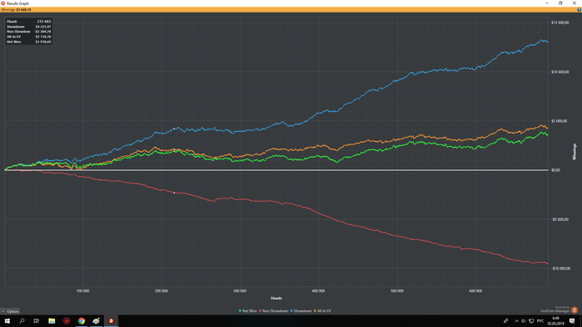Switch the keyboard language indicator
This screenshot has width=582, height=327.
point(540,320)
